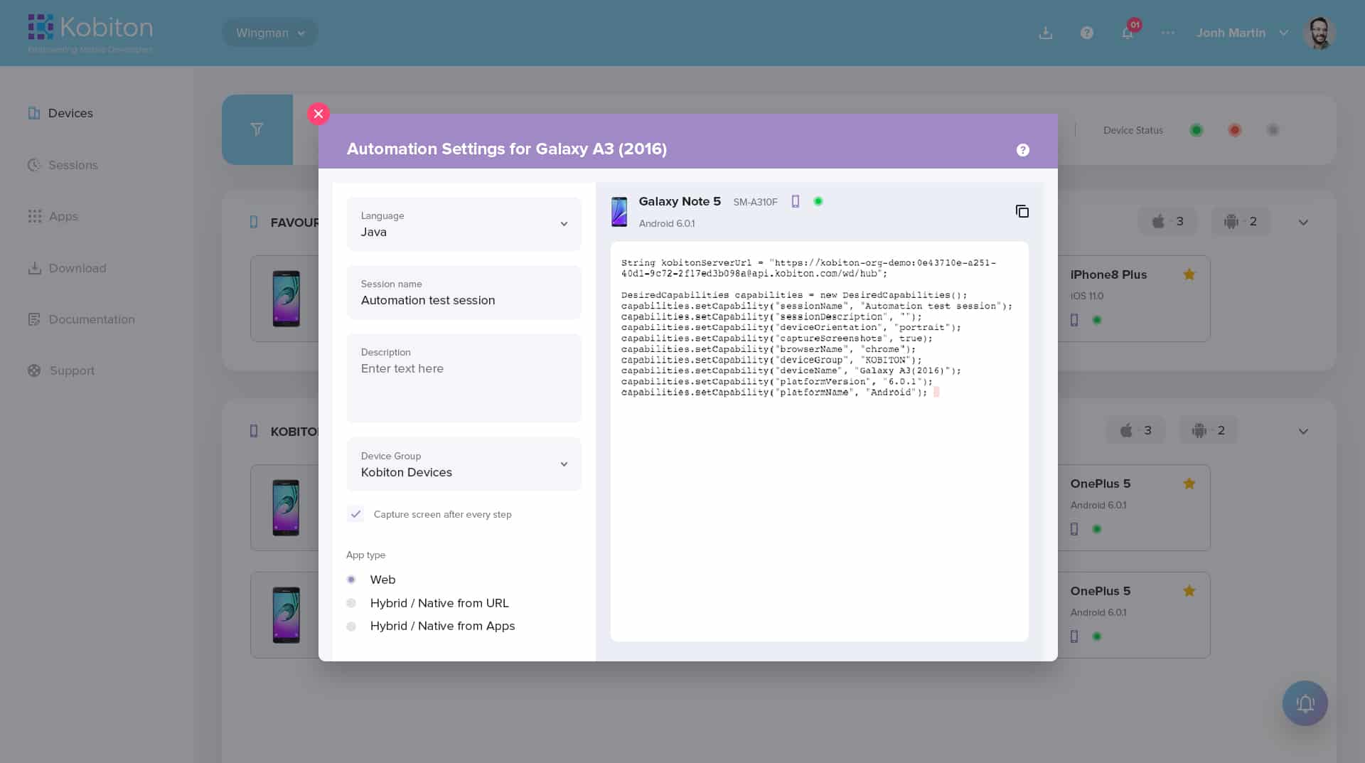Viewport: 1365px width, 763px height.
Task: Click phone icon on first OnePlus 5 card
Action: point(1074,529)
